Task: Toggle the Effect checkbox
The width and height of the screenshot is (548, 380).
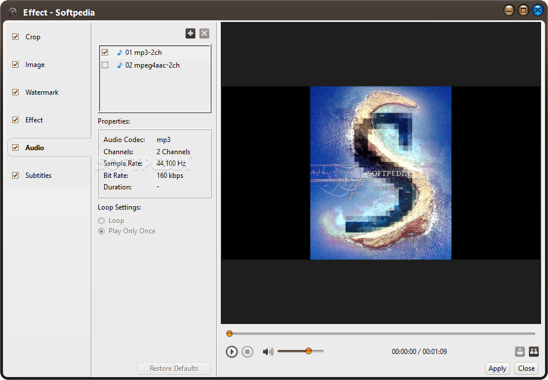Action: [16, 120]
